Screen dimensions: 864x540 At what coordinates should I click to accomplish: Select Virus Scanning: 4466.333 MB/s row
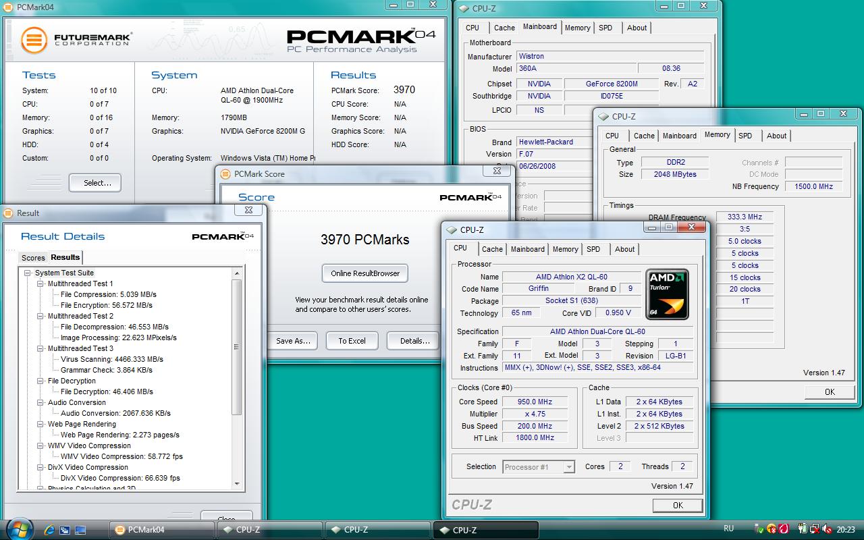(x=111, y=359)
